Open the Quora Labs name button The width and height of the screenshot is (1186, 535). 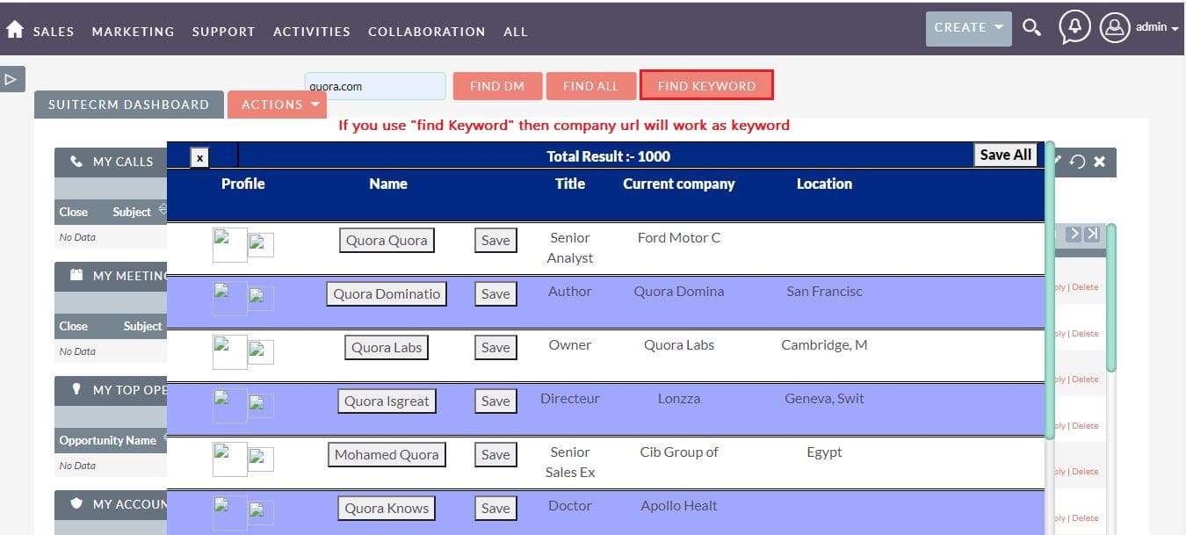point(387,348)
